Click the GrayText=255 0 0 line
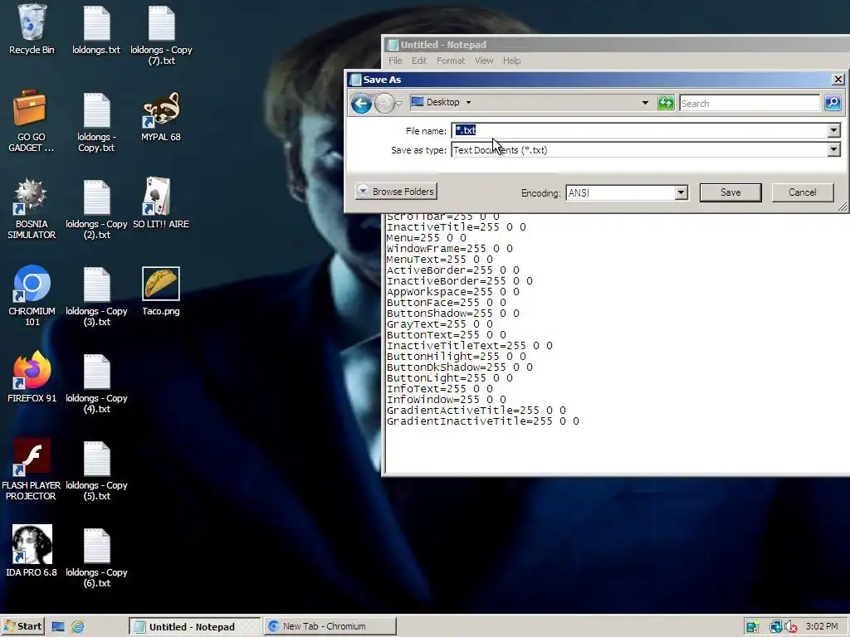The width and height of the screenshot is (850, 637). [x=440, y=324]
